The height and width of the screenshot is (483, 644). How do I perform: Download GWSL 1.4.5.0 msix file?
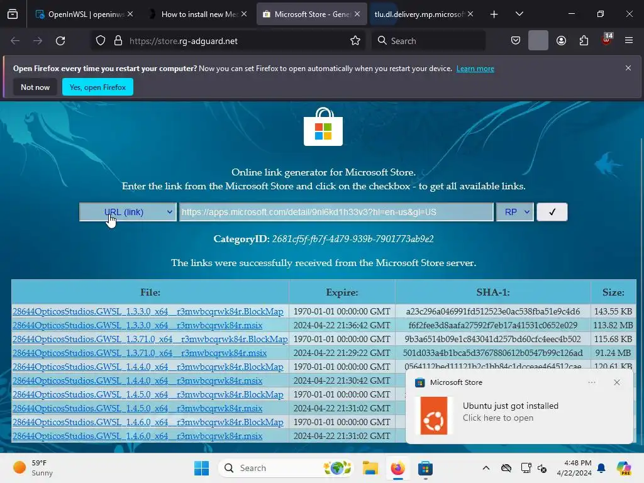[137, 409]
